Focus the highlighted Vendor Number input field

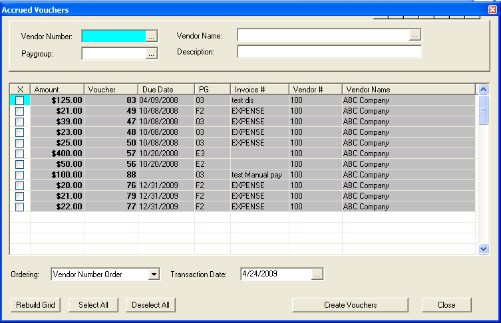pos(113,36)
